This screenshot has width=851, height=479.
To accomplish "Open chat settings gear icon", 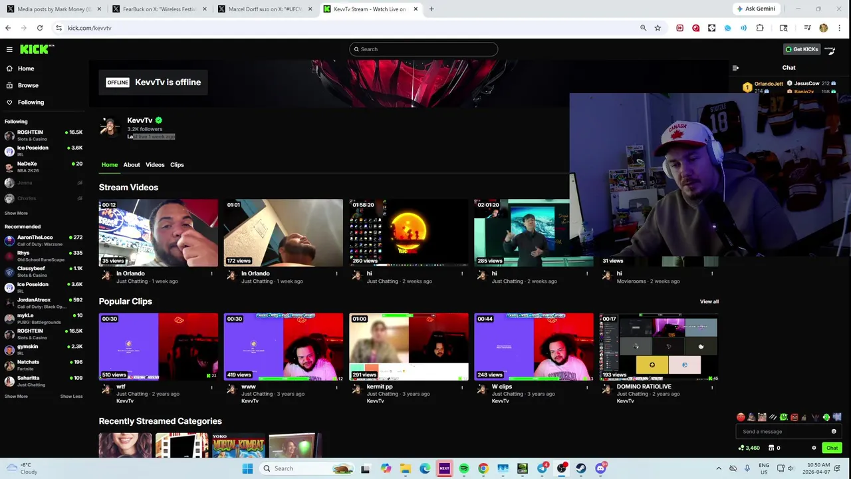I will coord(814,448).
